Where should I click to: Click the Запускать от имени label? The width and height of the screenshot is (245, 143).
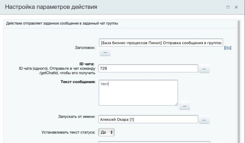tap(77, 117)
